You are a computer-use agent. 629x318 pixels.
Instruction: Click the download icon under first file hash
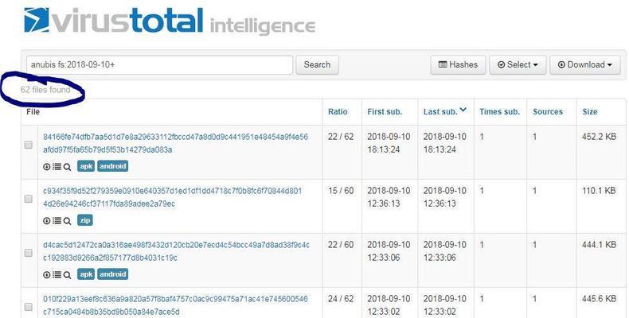point(46,167)
